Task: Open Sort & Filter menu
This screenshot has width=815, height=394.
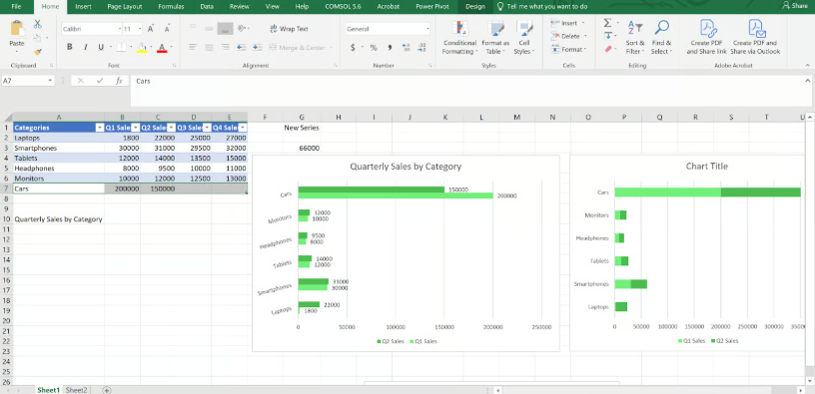Action: pos(634,37)
